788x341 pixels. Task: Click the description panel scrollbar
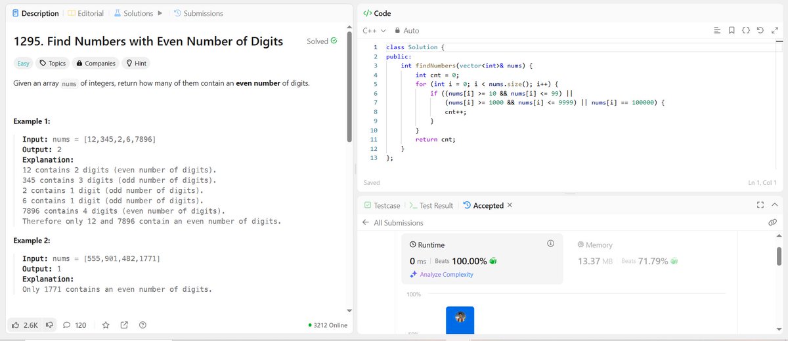pyautogui.click(x=349, y=85)
